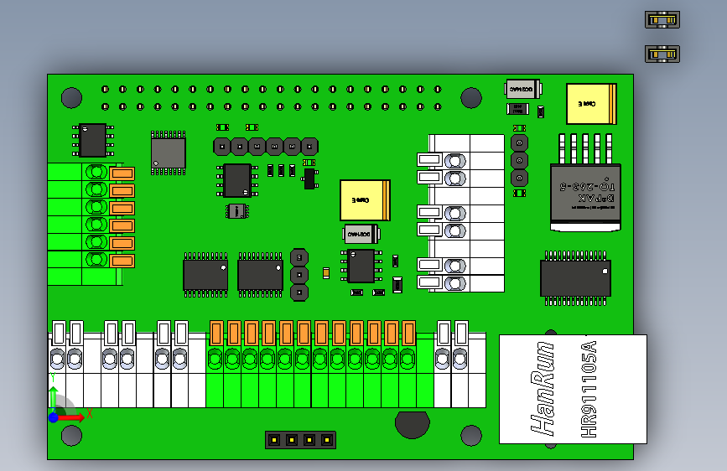Select the SOIC-8 chip in the top-left corner

tap(93, 140)
